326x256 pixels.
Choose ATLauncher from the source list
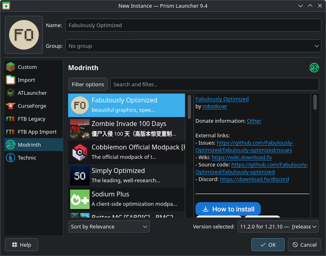point(32,93)
